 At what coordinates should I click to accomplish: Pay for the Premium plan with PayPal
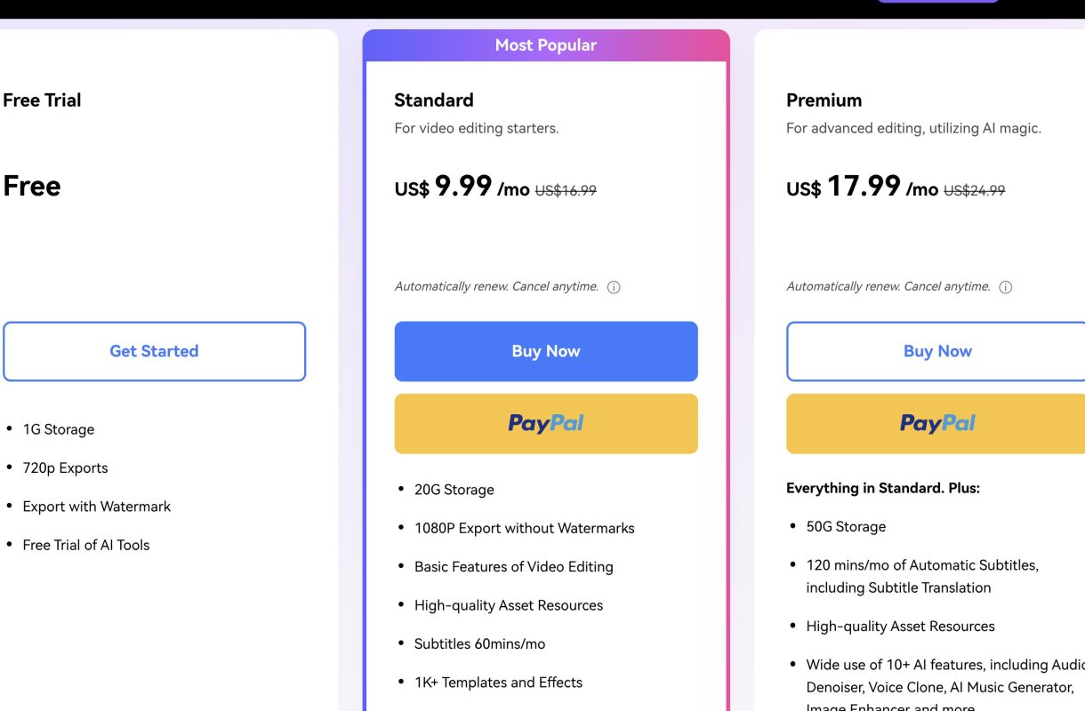(x=936, y=424)
